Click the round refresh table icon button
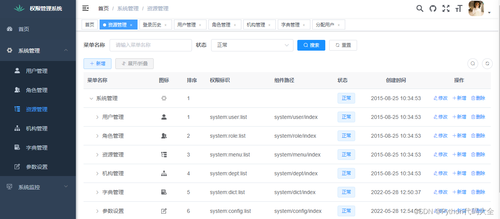The width and height of the screenshot is (500, 219). pyautogui.click(x=487, y=64)
